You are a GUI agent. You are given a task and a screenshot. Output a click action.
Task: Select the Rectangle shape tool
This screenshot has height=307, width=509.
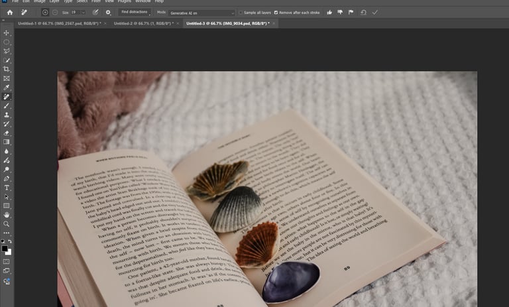coord(6,206)
